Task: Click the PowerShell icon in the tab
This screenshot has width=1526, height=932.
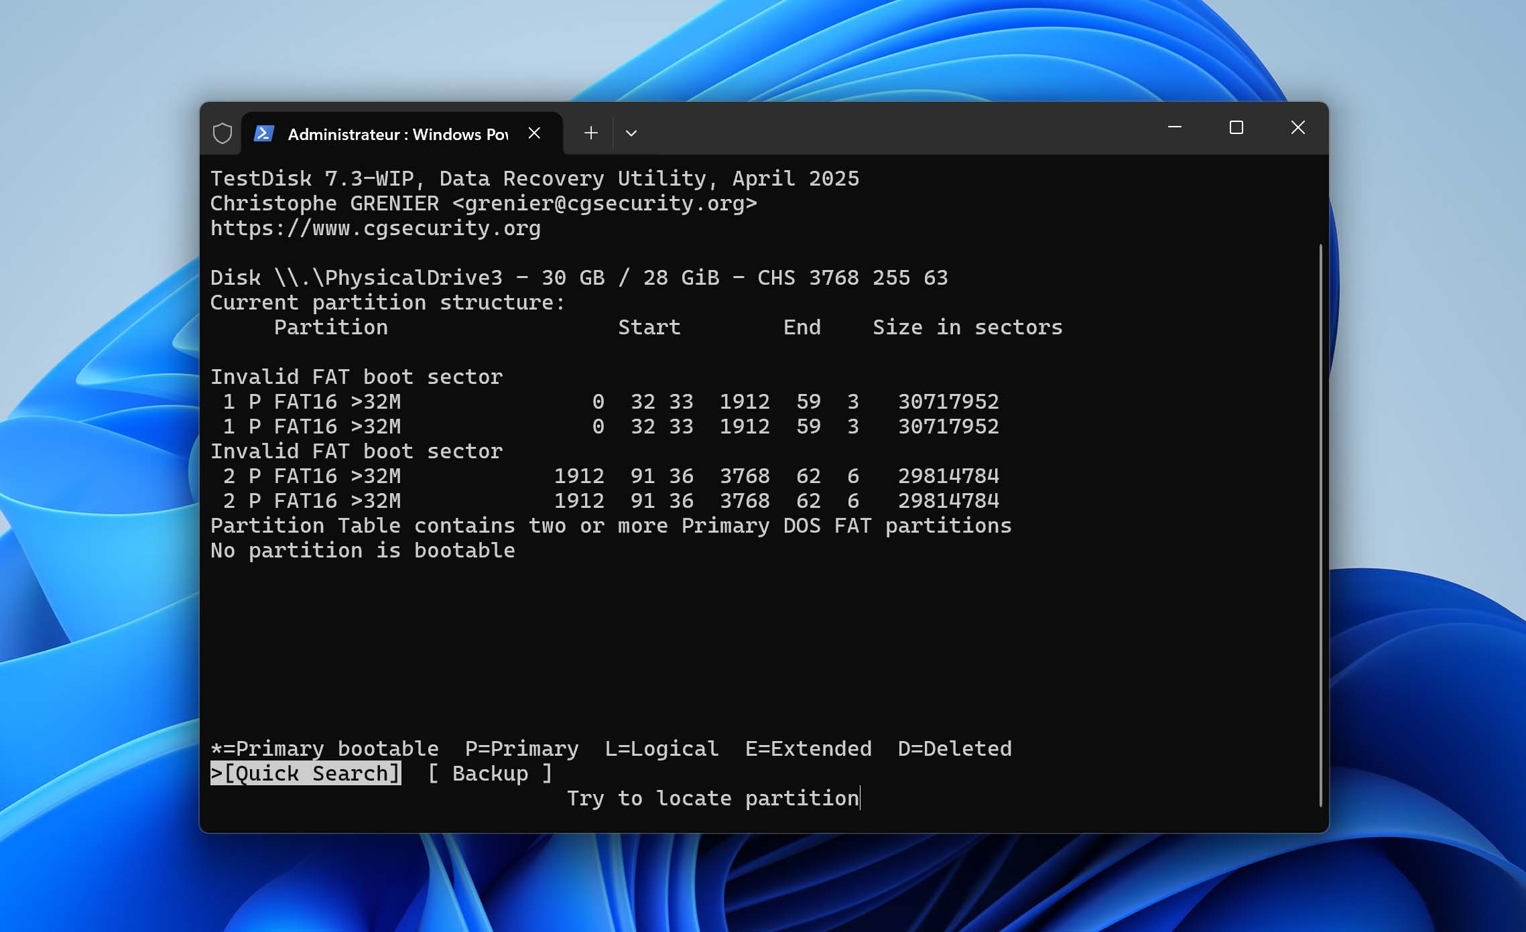Action: (x=264, y=133)
